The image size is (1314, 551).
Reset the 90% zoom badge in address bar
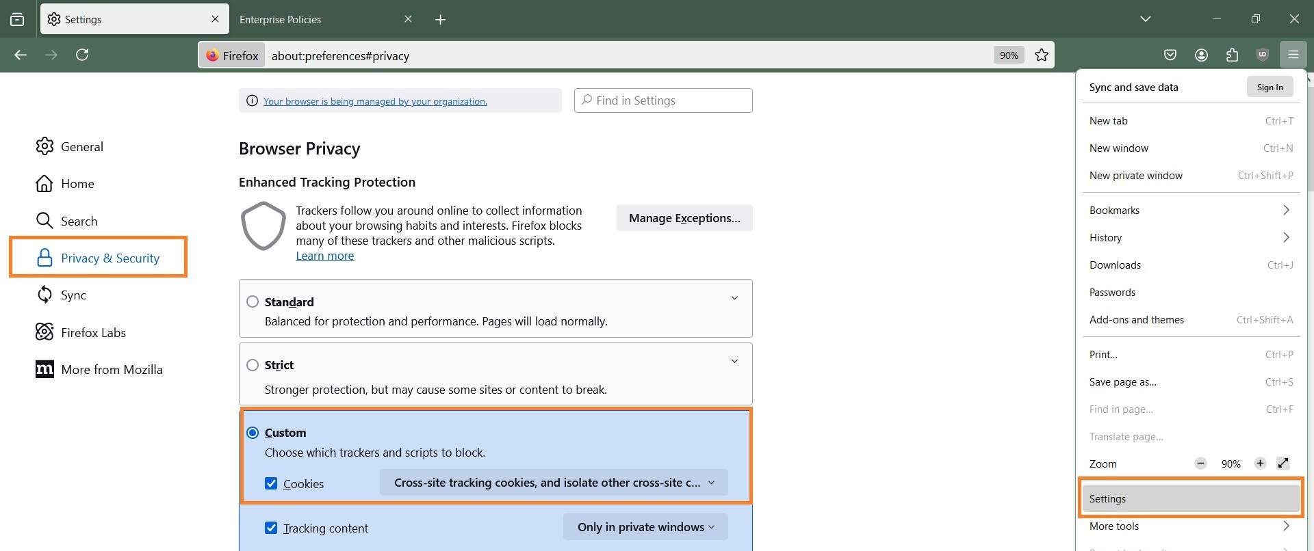[x=1009, y=55]
